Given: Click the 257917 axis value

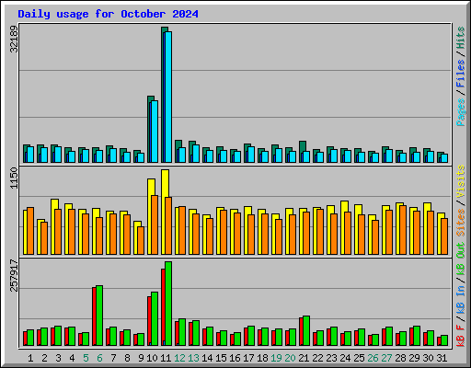Looking at the screenshot, I should coord(14,275).
